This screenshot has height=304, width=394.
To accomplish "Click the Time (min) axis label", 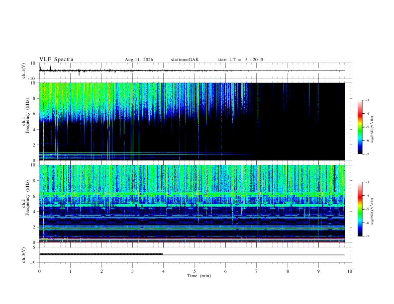I will [x=199, y=276].
